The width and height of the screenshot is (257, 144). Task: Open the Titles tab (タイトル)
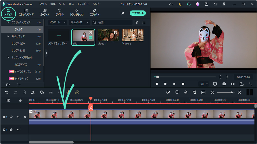click(60, 12)
